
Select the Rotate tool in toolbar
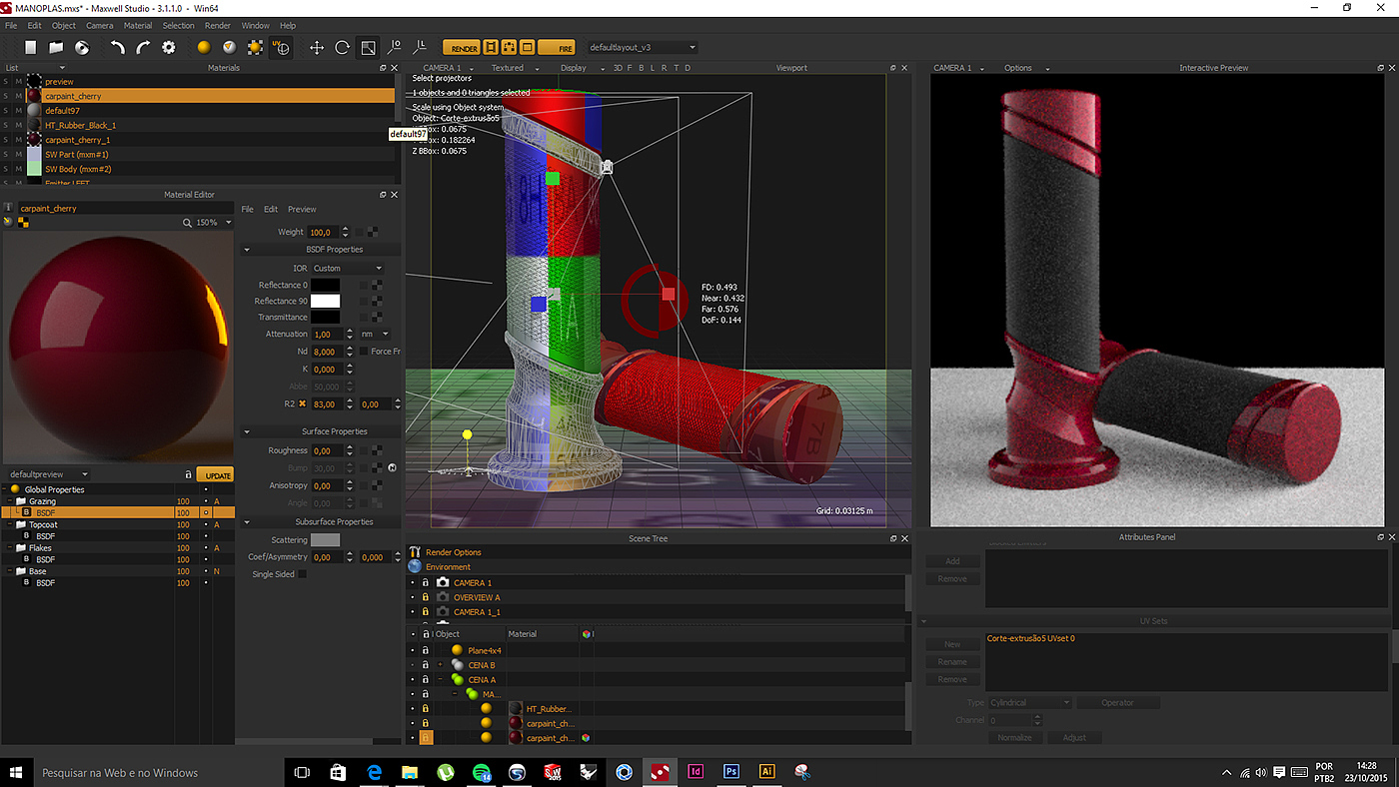(342, 48)
